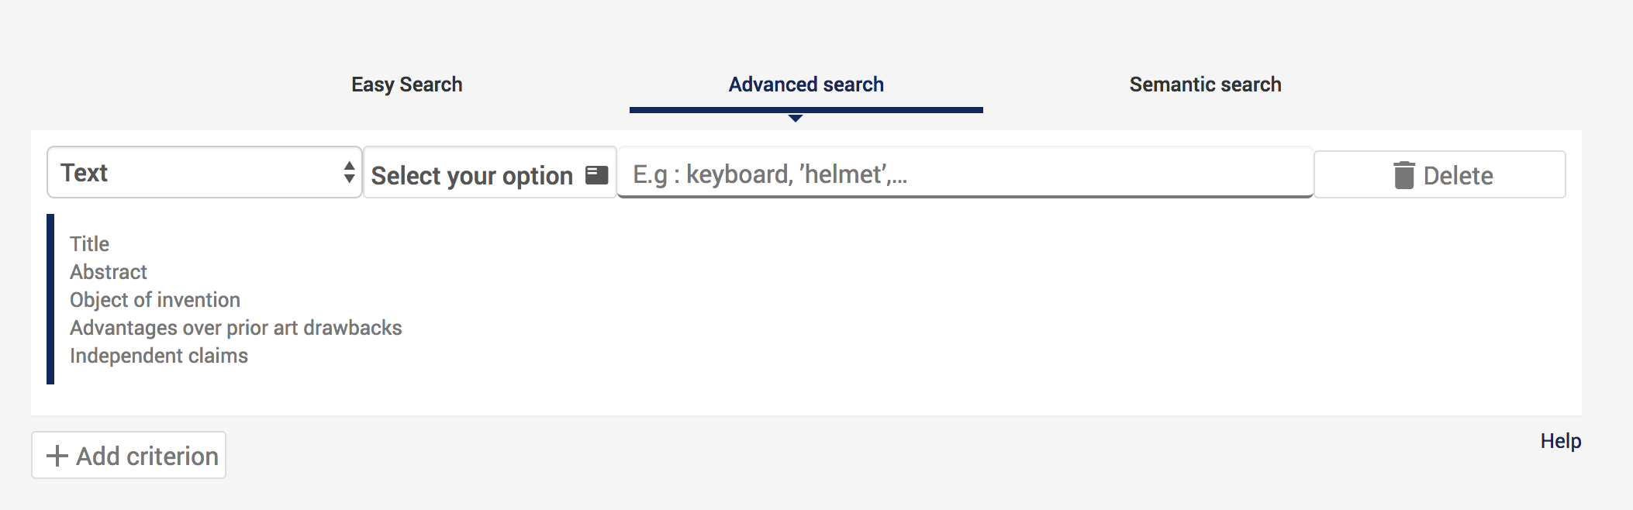
Task: Open the Semantic search tab
Action: click(1205, 84)
